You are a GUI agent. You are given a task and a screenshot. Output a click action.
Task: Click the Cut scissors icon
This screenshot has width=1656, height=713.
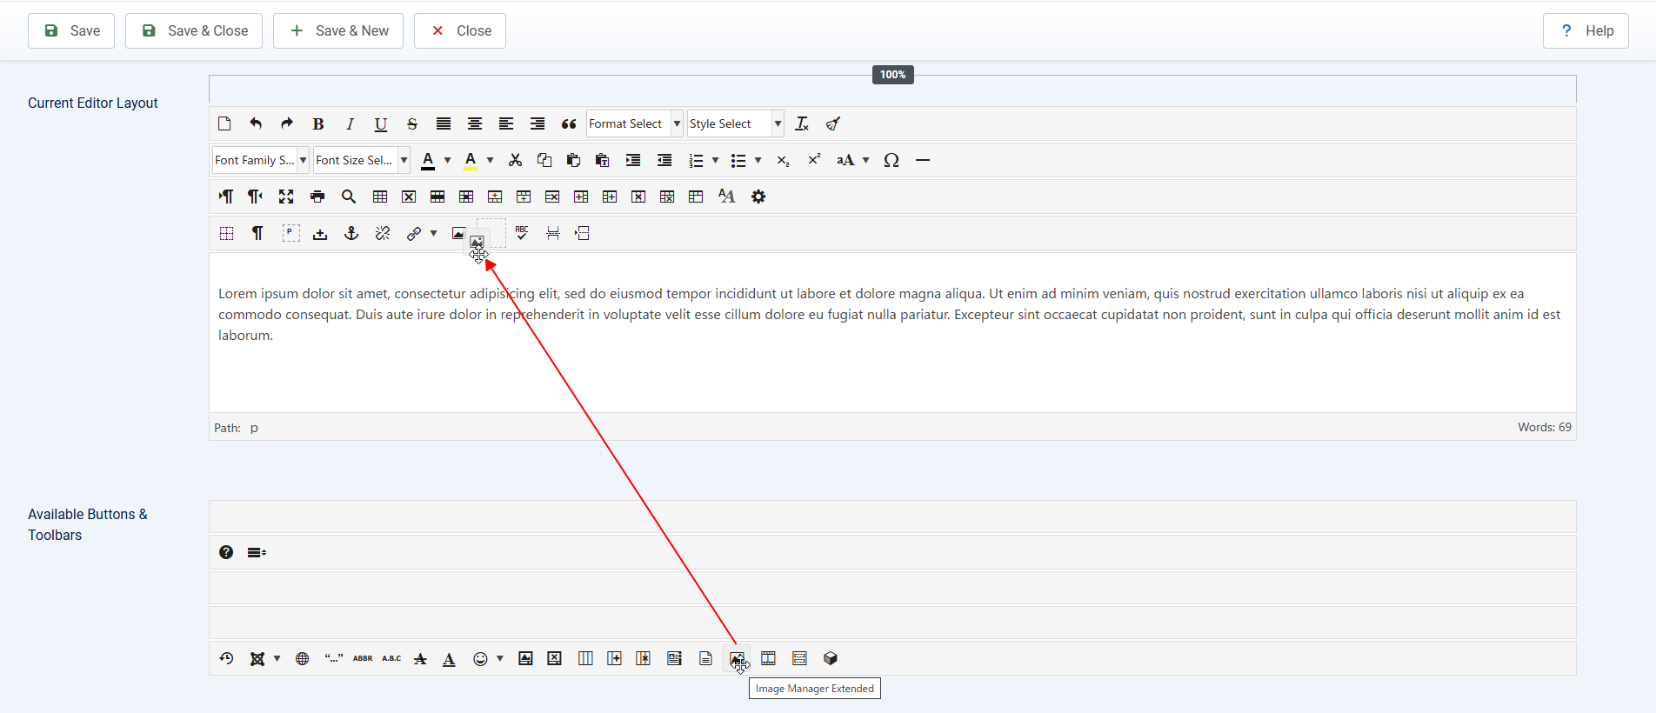coord(516,160)
